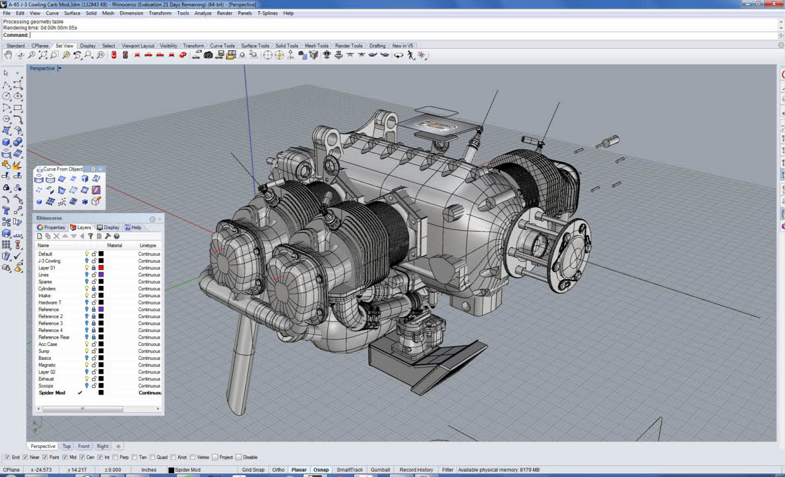Click the new layer icon in Layers panel
This screenshot has height=477, width=785.
(40, 236)
